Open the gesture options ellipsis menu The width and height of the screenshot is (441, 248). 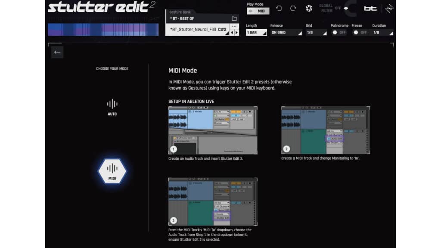click(234, 26)
